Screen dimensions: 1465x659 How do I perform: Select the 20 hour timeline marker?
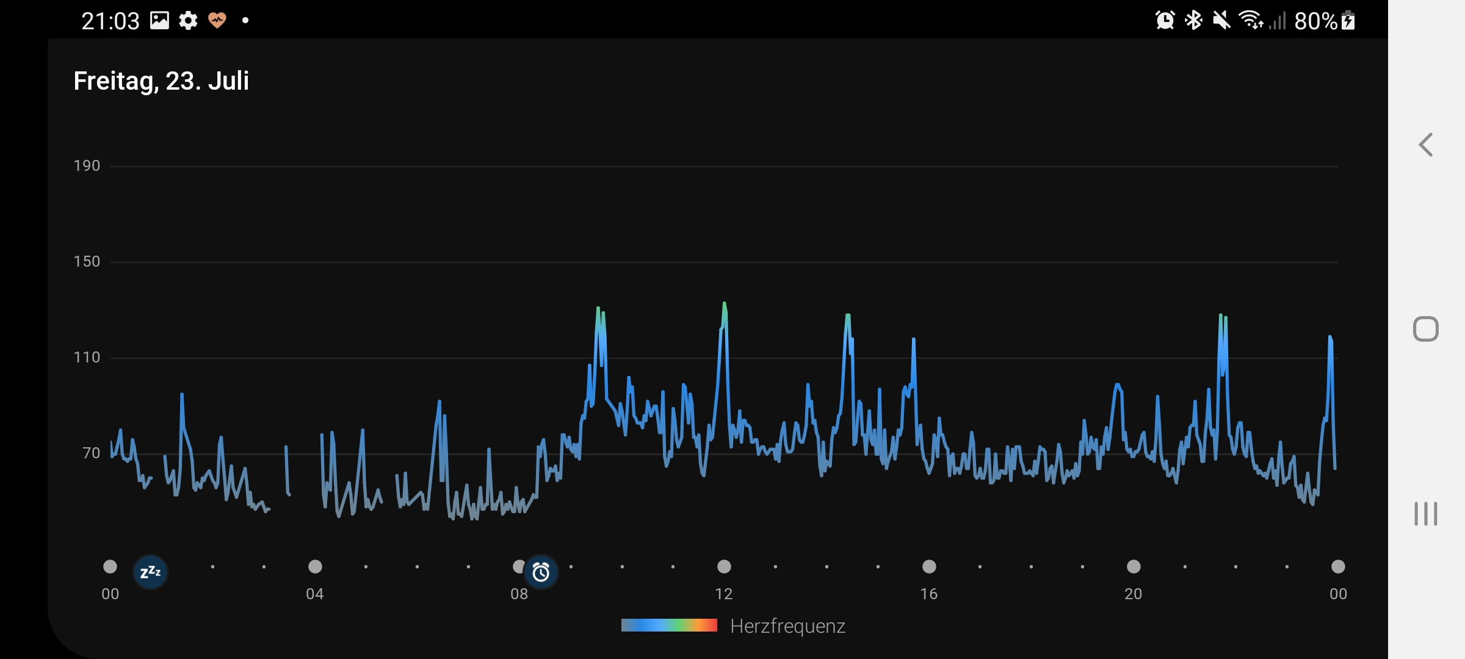tap(1134, 567)
